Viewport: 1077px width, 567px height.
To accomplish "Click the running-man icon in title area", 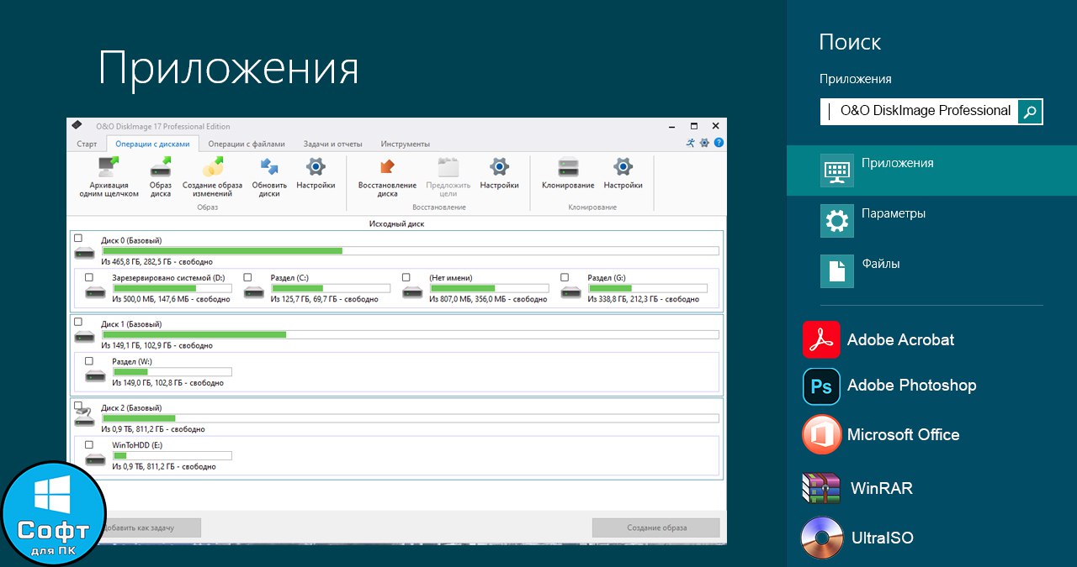I will pos(691,143).
